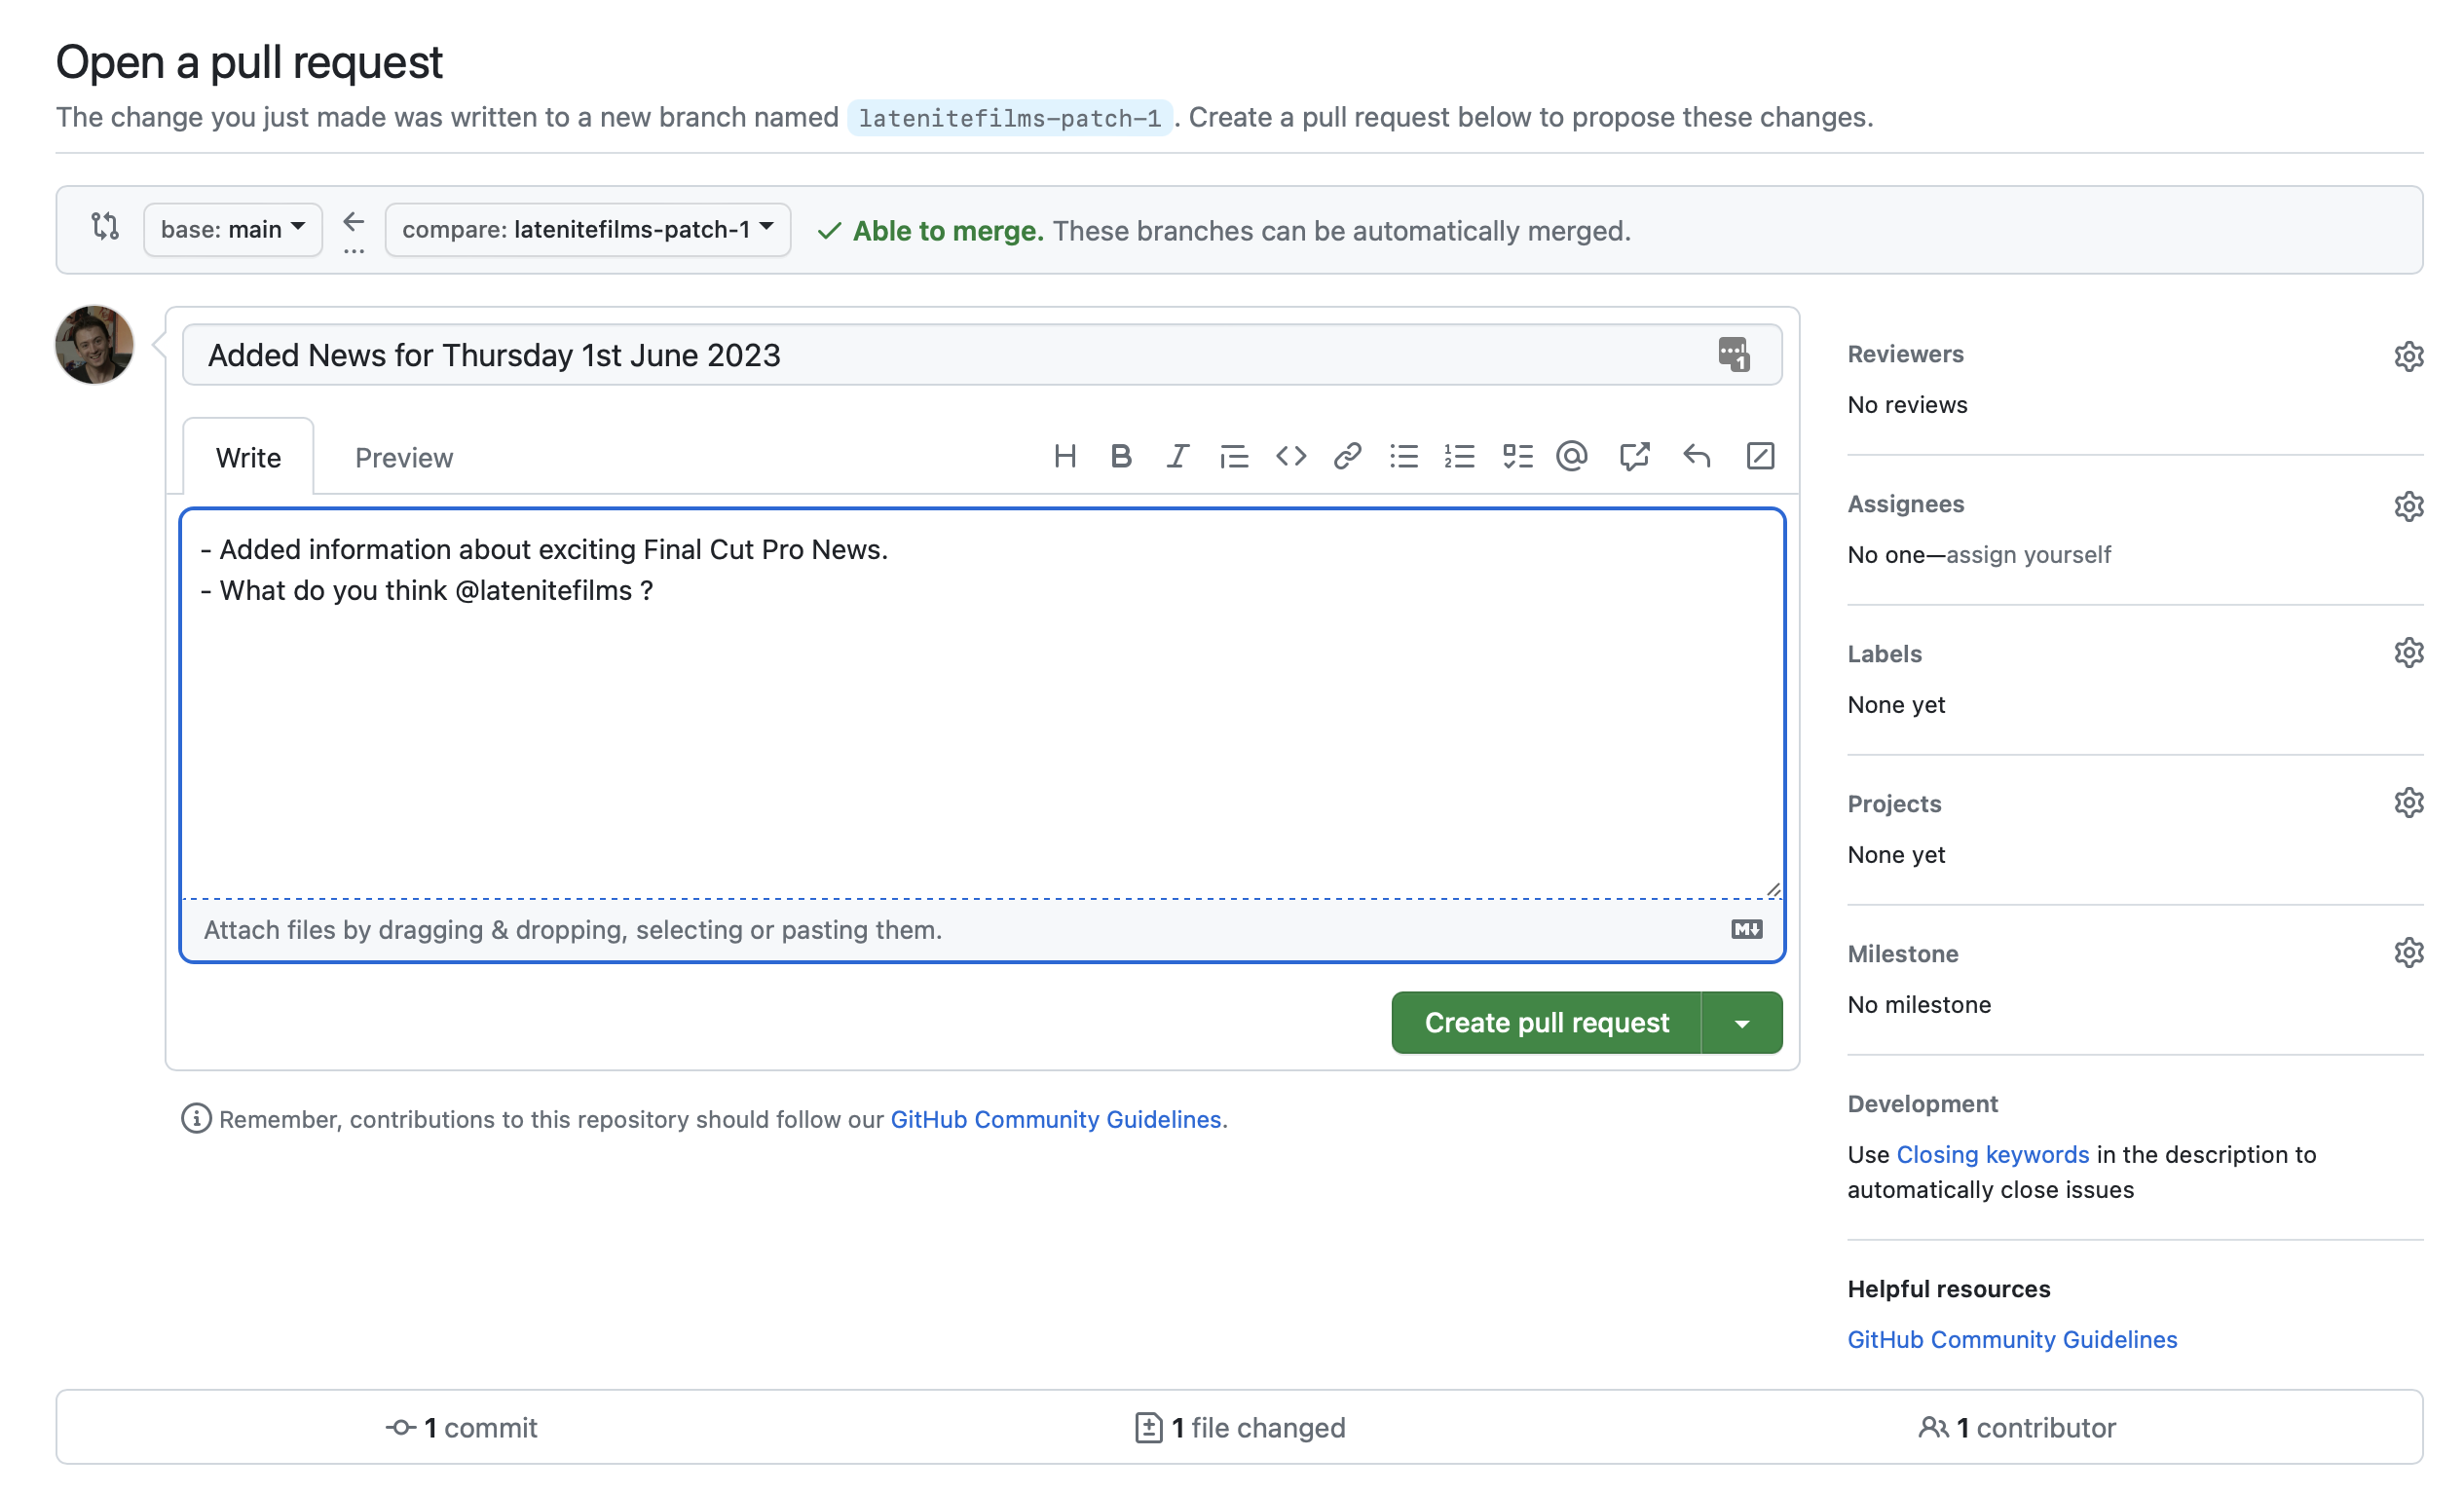Apply italic text formatting
This screenshot has height=1494, width=2464.
[1177, 457]
